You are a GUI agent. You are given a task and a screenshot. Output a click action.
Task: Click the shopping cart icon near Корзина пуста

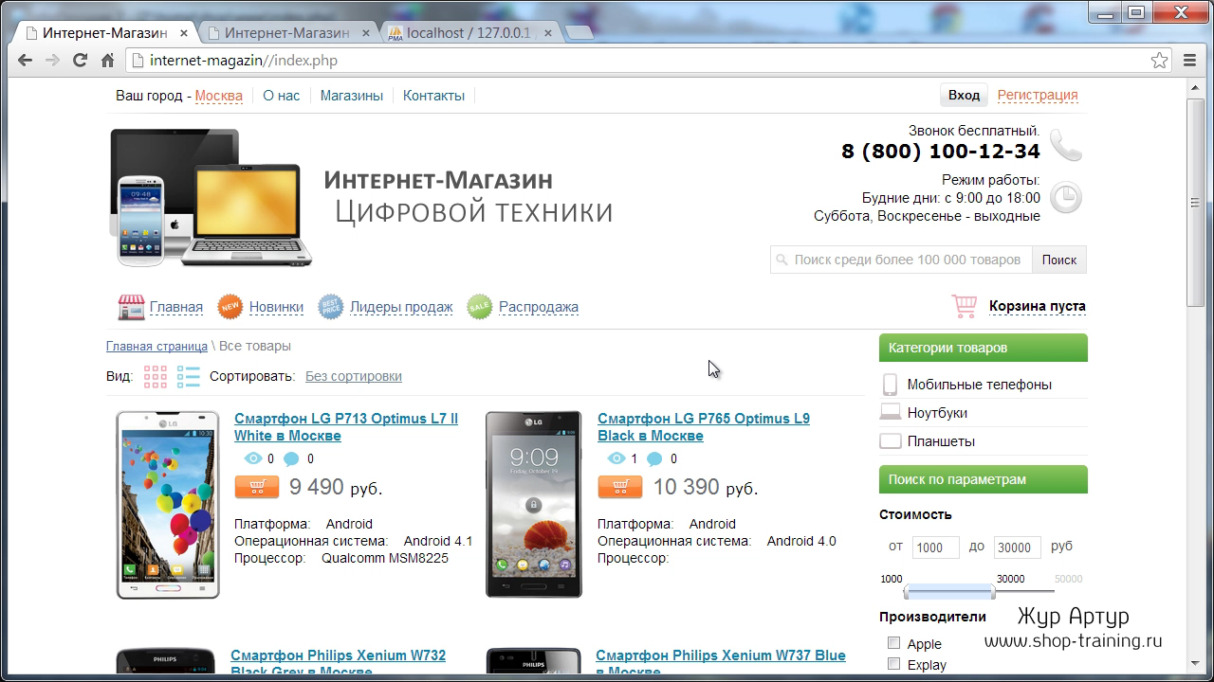[965, 306]
